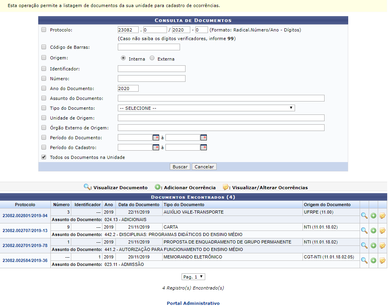Screen dimensions: 388x308
Task: Enable the Unidade de Origem checkbox
Action: [x=44, y=118]
